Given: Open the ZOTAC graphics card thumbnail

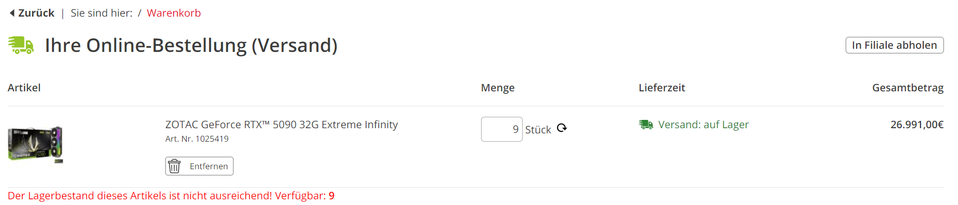Looking at the screenshot, I should (35, 144).
